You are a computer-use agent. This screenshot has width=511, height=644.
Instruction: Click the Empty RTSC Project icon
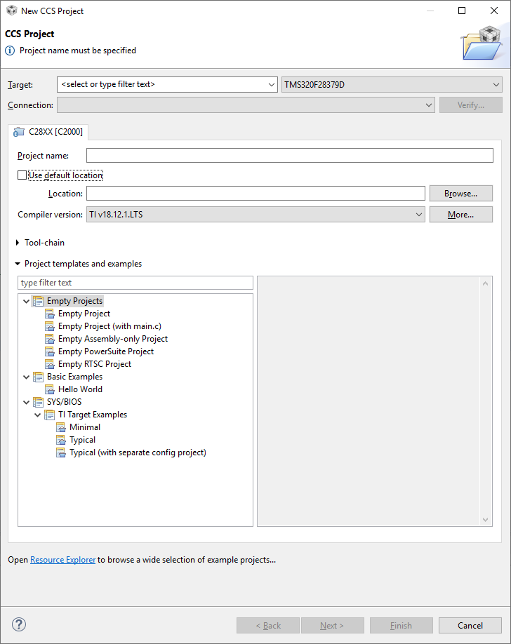[x=50, y=364]
